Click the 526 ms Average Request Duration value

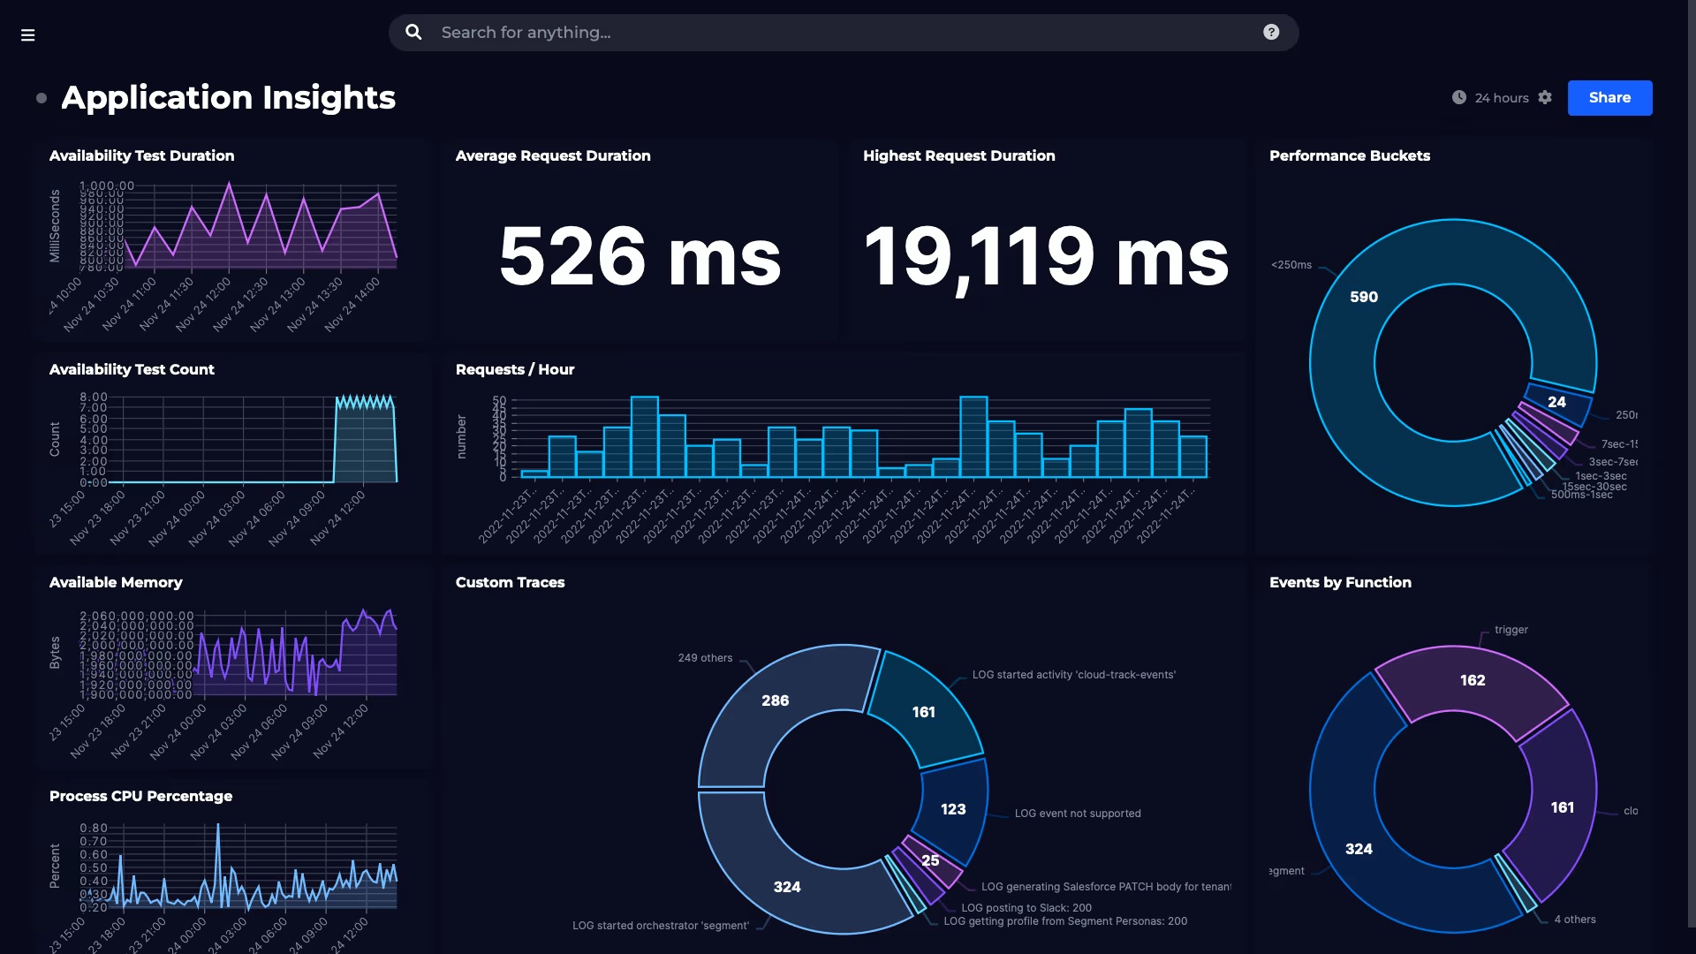640,257
